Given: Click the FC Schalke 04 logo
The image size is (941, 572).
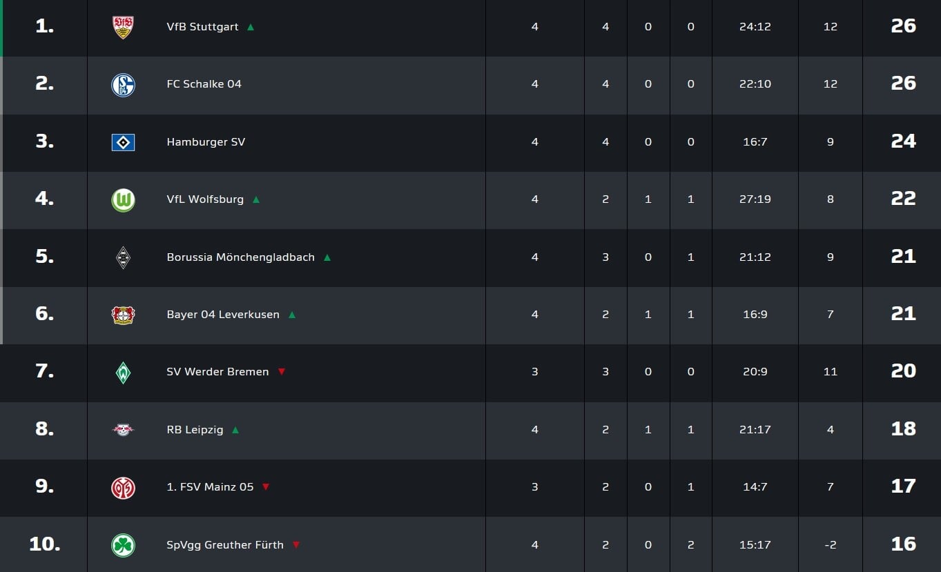Looking at the screenshot, I should [123, 85].
